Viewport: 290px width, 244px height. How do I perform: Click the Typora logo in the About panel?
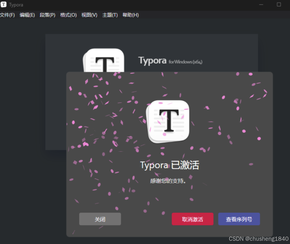[104, 60]
